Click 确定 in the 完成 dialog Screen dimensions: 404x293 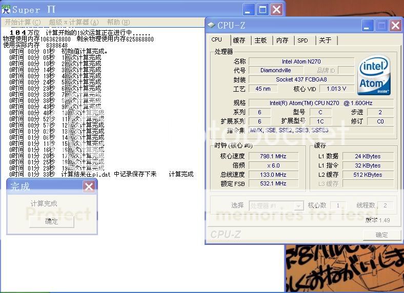(52, 221)
